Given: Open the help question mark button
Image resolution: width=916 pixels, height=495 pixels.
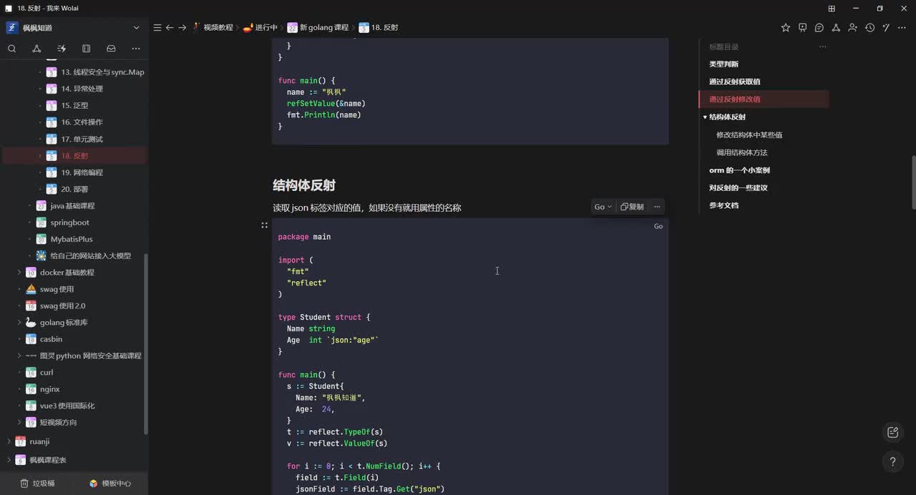Looking at the screenshot, I should click(892, 461).
